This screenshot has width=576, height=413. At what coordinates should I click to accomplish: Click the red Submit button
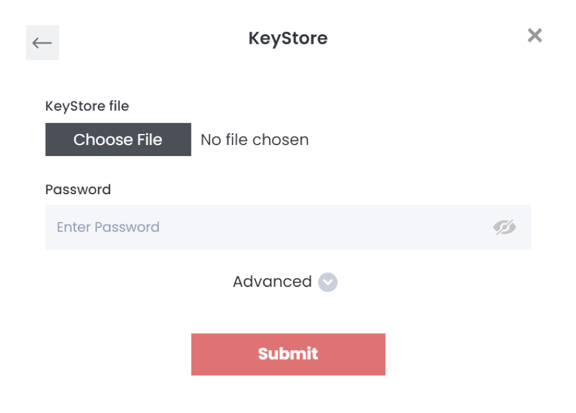tap(289, 355)
